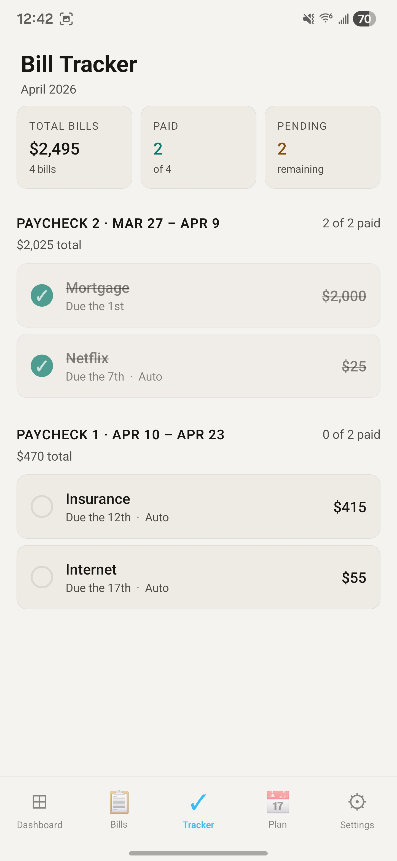Mark the Insurance bill as paid
This screenshot has height=861, width=397.
(x=42, y=507)
